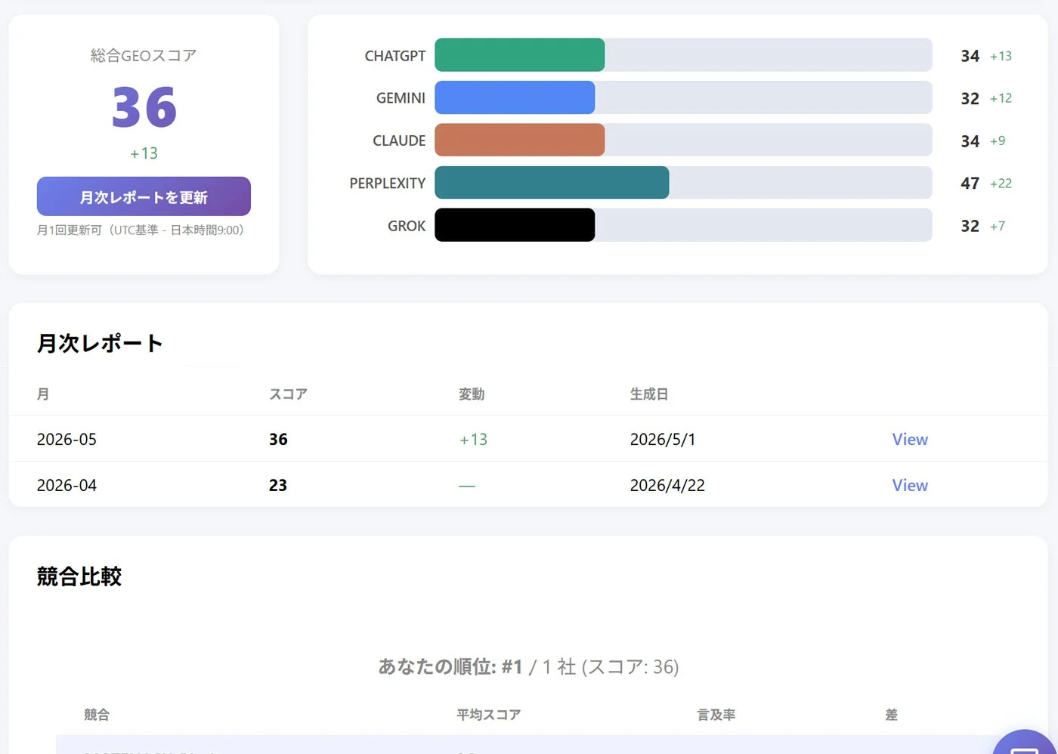Screen dimensions: 1058x754
Task: Click the 月 column header
Action: click(x=43, y=394)
